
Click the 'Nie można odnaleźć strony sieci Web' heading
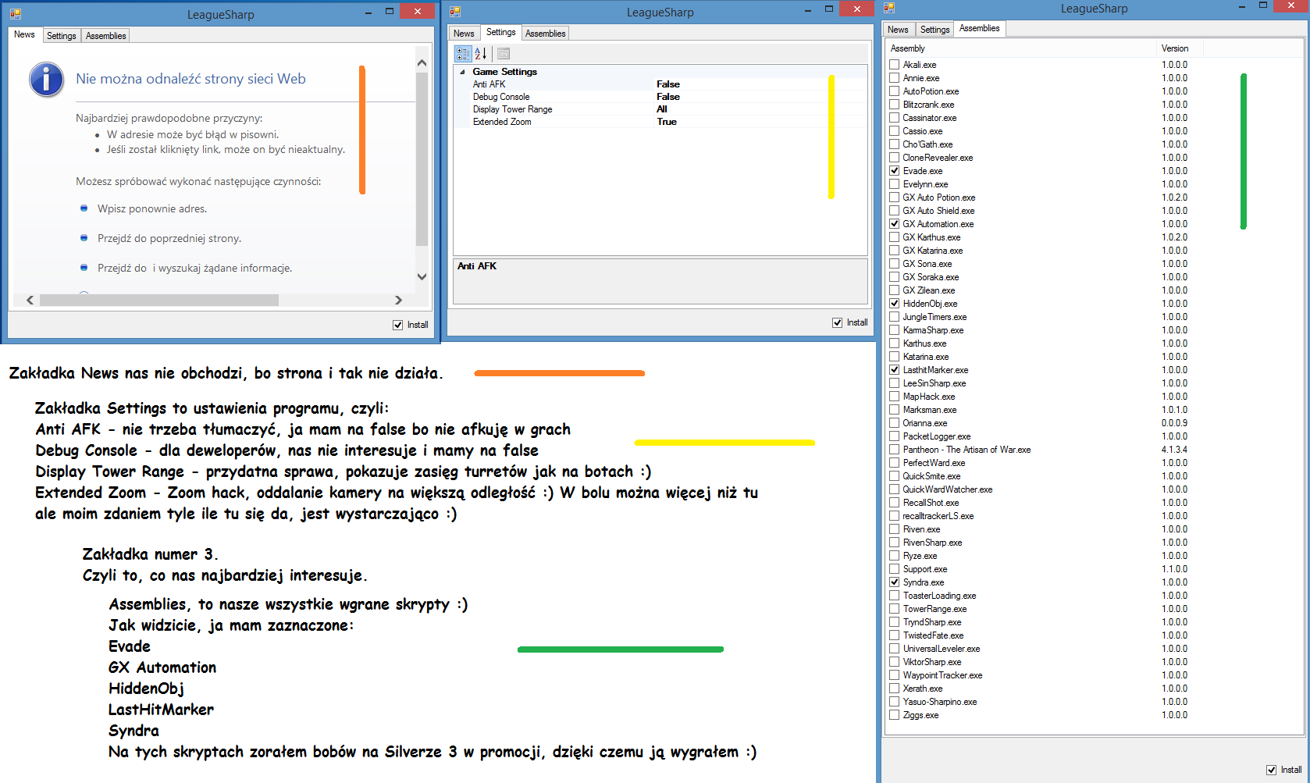190,79
